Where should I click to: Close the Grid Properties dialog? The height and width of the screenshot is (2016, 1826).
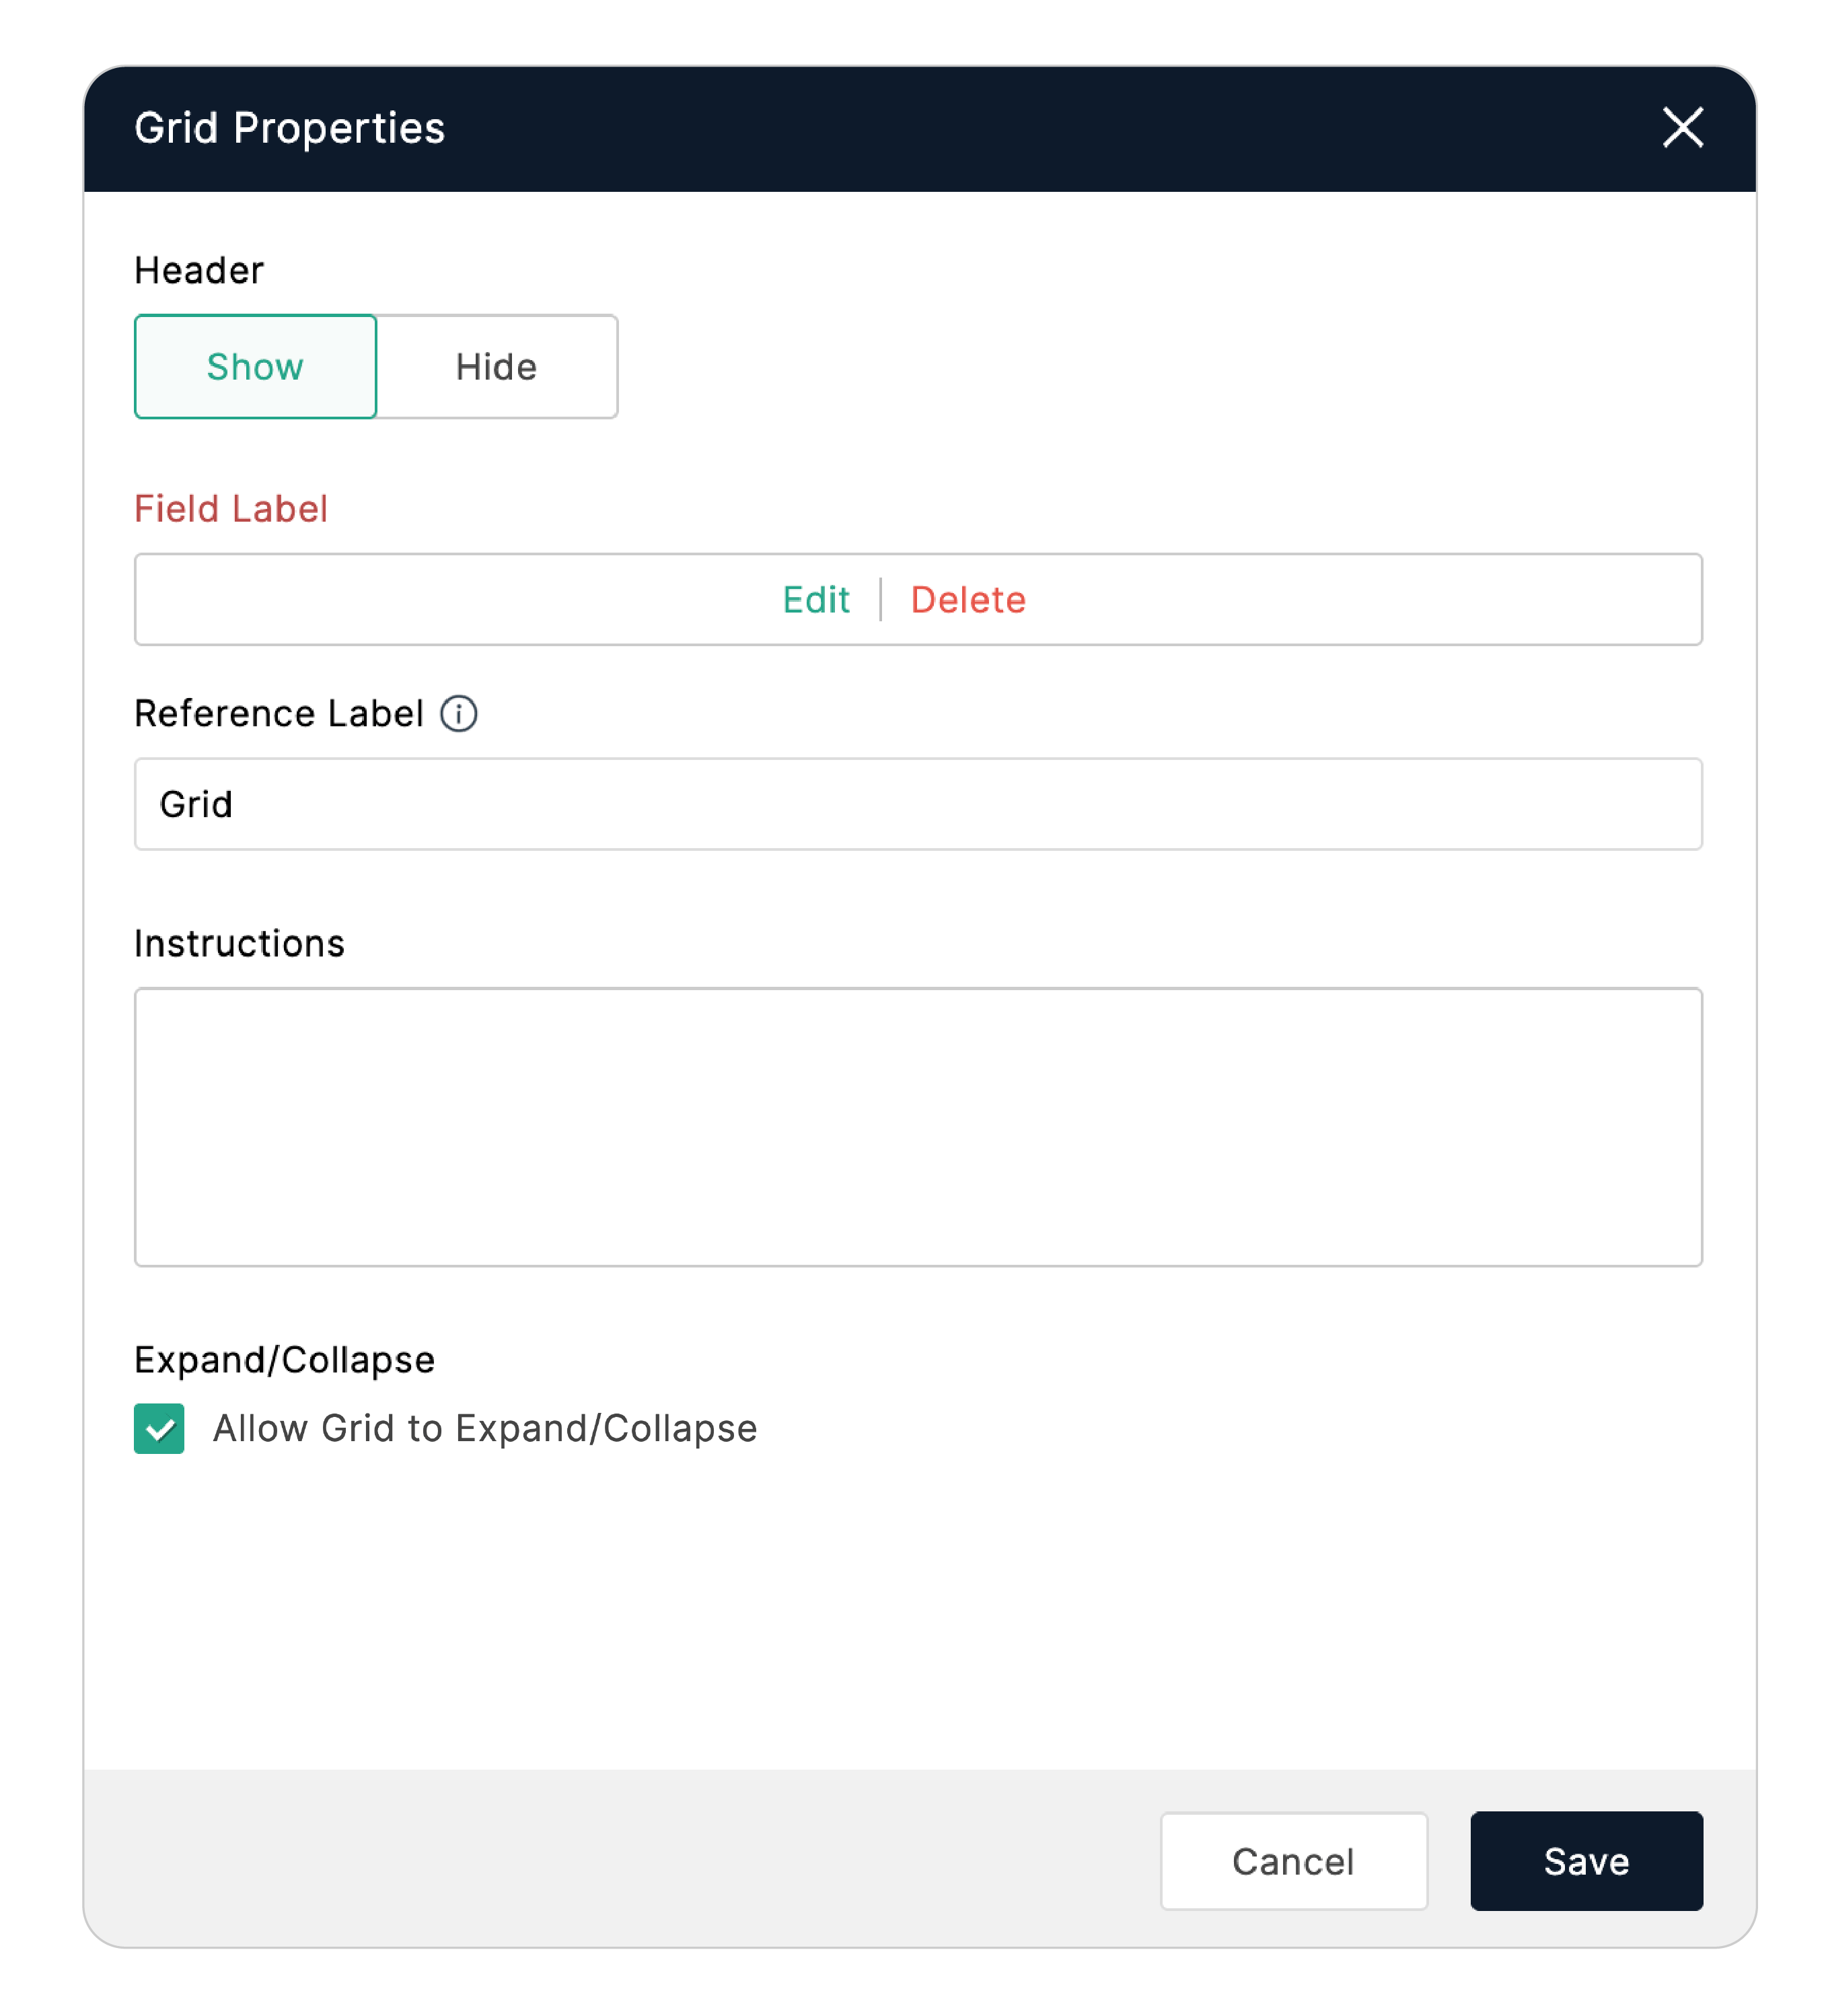coord(1682,127)
